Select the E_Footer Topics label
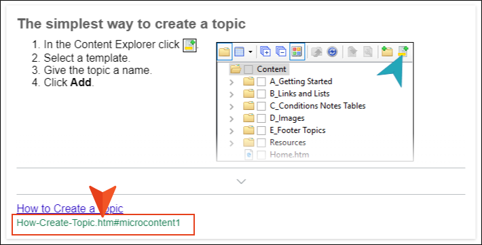 pyautogui.click(x=297, y=130)
